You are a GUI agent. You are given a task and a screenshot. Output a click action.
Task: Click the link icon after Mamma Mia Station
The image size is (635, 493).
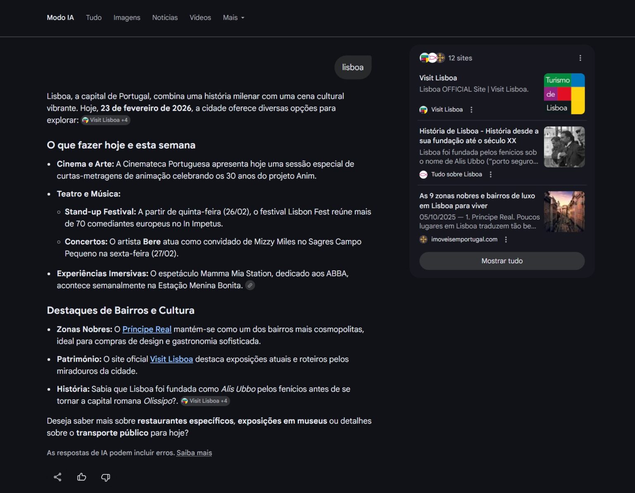250,285
